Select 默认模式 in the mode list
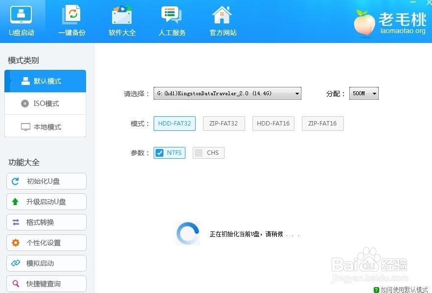This screenshot has width=432, height=293. click(45, 81)
